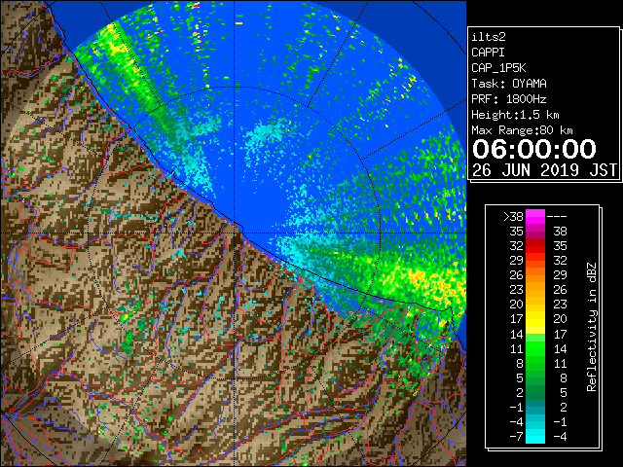Image resolution: width=623 pixels, height=467 pixels.
Task: Click the 'Reflectivity in dBZ' axis label
Action: point(592,327)
